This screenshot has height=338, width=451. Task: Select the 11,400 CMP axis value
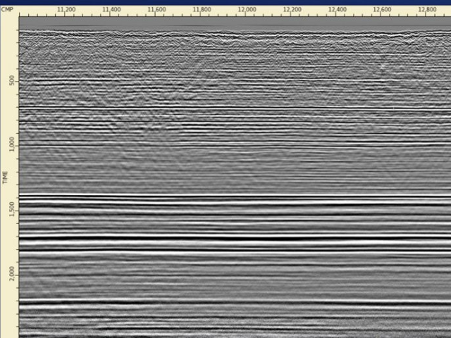[111, 9]
